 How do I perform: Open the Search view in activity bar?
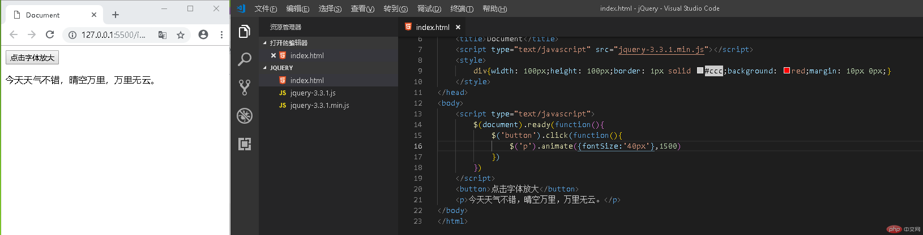[245, 59]
